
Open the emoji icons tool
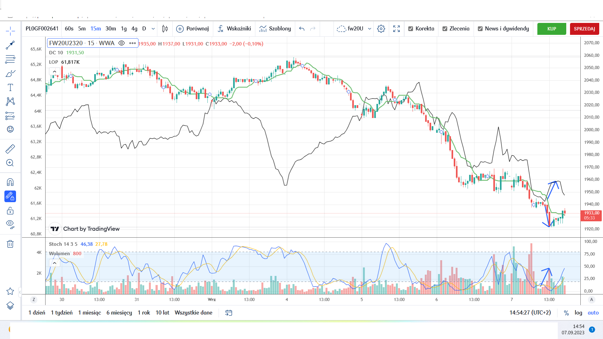tap(10, 129)
